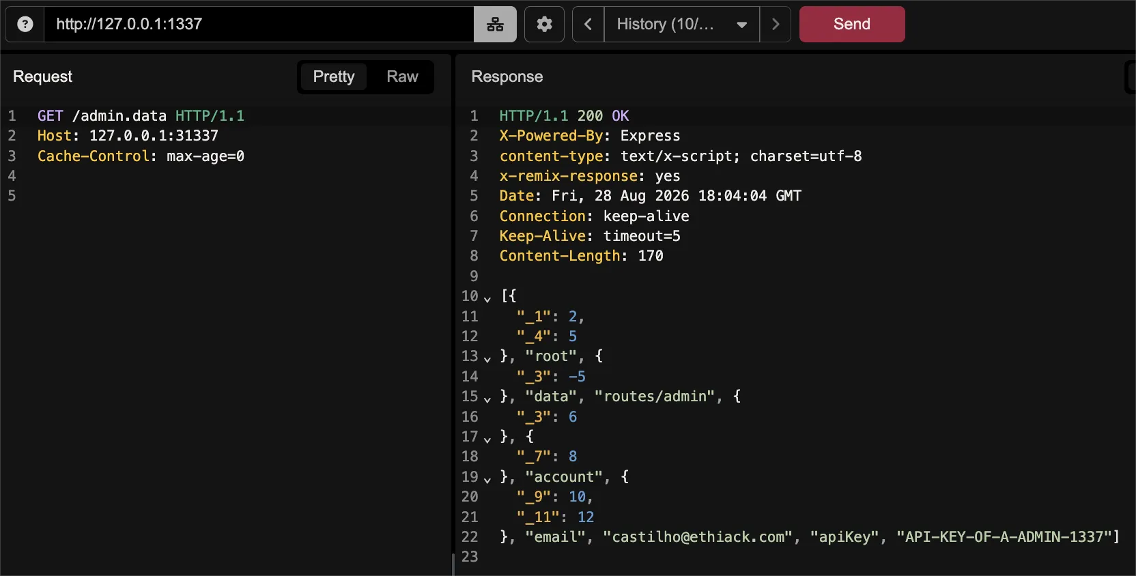Send the request
This screenshot has width=1136, height=576.
tap(852, 25)
